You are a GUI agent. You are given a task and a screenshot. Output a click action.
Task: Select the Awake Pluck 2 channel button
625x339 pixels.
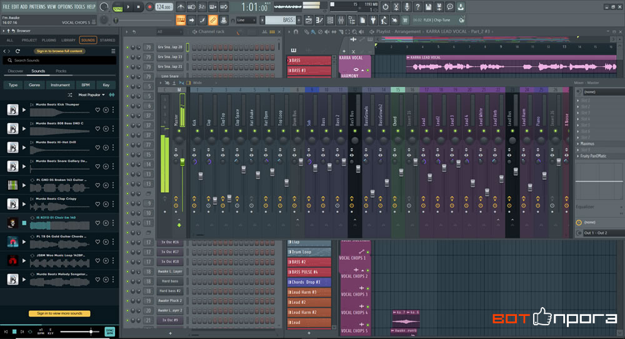coord(170,301)
